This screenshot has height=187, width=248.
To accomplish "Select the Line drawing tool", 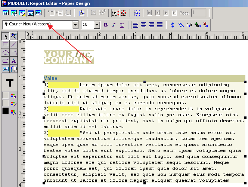I will (x=14, y=44).
